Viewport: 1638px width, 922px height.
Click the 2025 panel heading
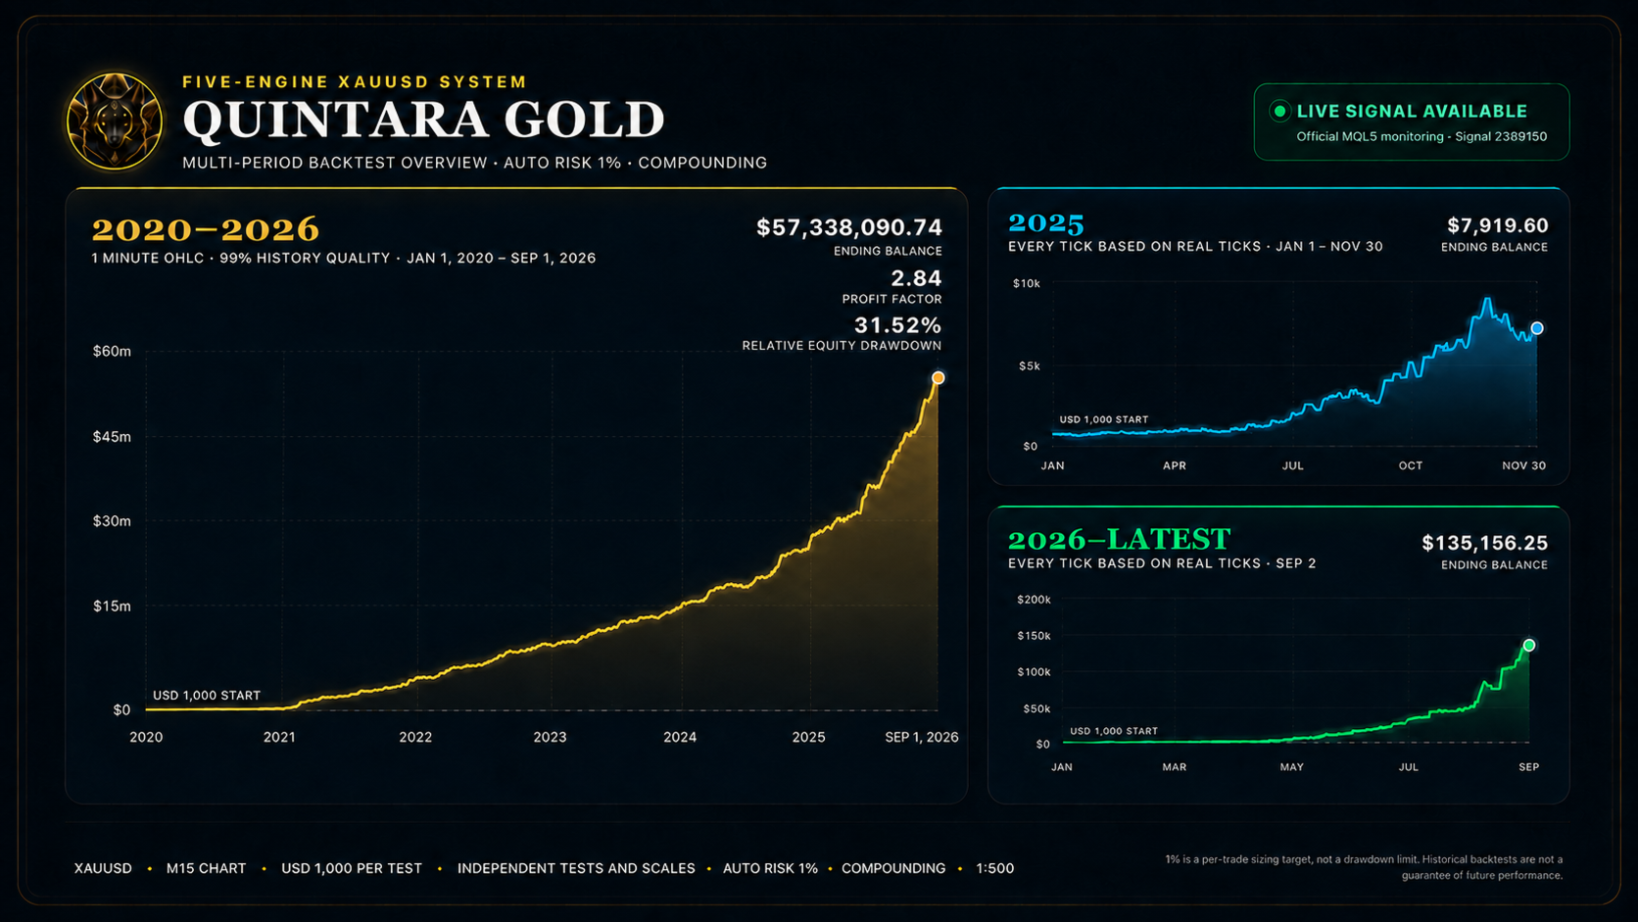(x=1046, y=223)
